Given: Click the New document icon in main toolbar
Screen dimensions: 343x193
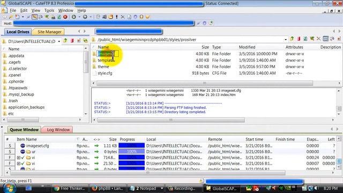Looking at the screenshot, I should (x=17, y=17).
